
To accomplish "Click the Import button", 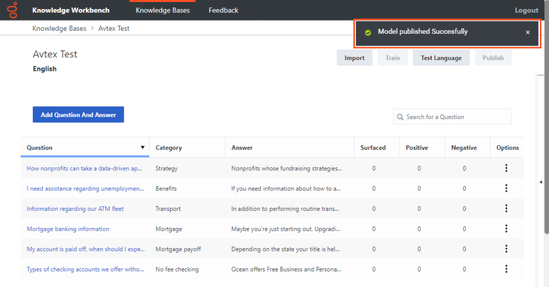I will point(354,58).
